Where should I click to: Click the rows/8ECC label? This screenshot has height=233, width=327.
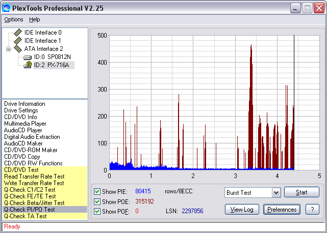(179, 191)
